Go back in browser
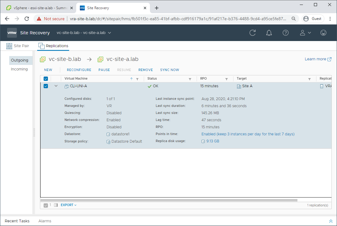This screenshot has height=226, width=337. [7, 19]
